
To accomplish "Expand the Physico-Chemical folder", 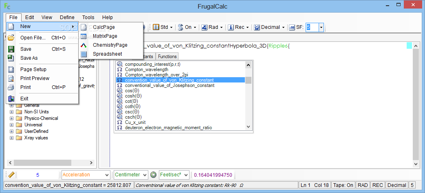I will coord(12,118).
